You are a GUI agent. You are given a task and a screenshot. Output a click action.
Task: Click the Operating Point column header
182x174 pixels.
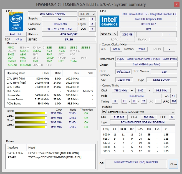tap(19, 73)
